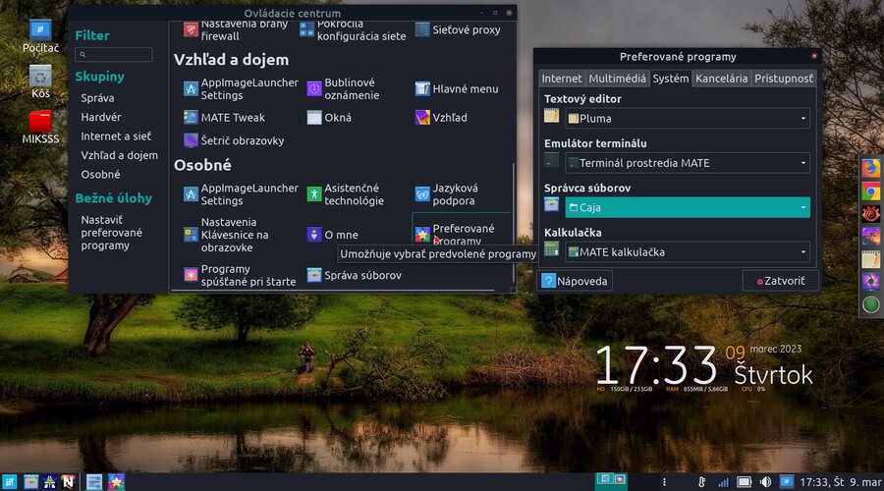Expand the Textový editor Pluma dropdown
Screen dimensions: 884x491
[x=687, y=118]
